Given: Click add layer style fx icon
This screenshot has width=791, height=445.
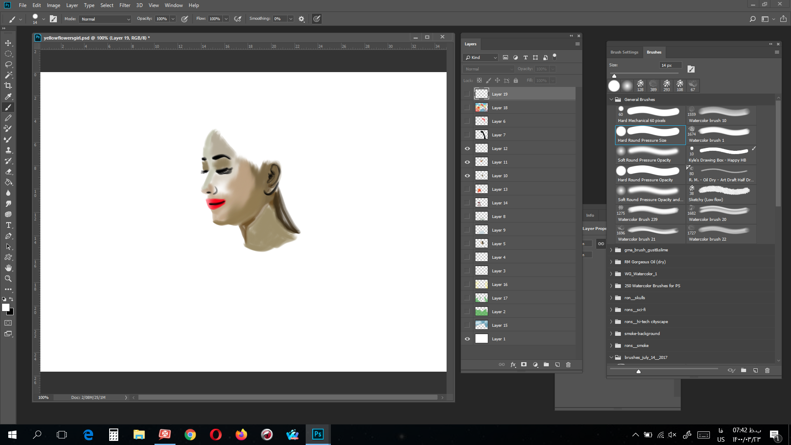Looking at the screenshot, I should click(x=513, y=365).
